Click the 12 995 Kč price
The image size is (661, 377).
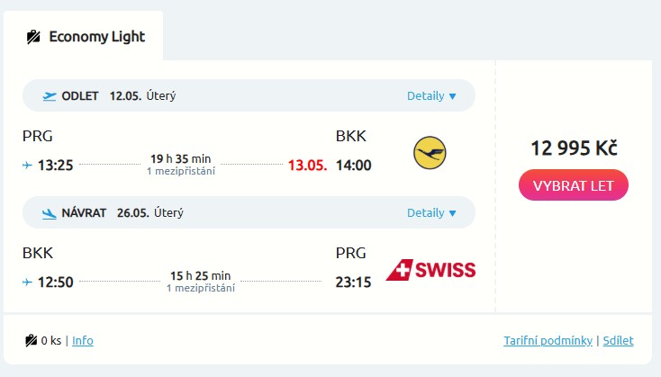coord(574,148)
